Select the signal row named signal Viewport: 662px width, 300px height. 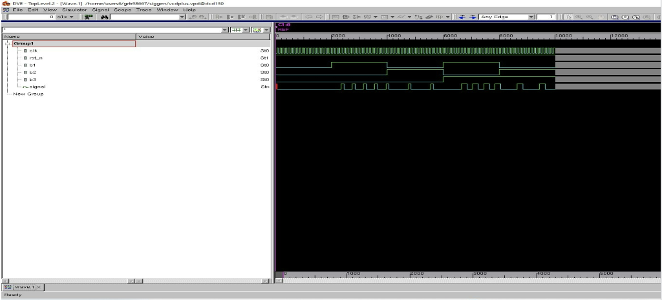click(x=37, y=87)
